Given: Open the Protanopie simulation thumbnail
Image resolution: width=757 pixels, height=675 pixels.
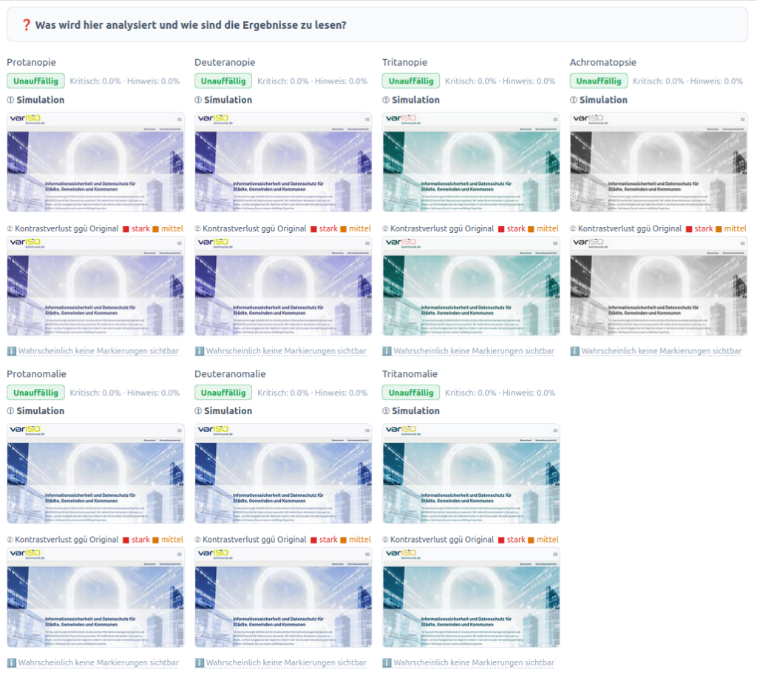Looking at the screenshot, I should [95, 162].
